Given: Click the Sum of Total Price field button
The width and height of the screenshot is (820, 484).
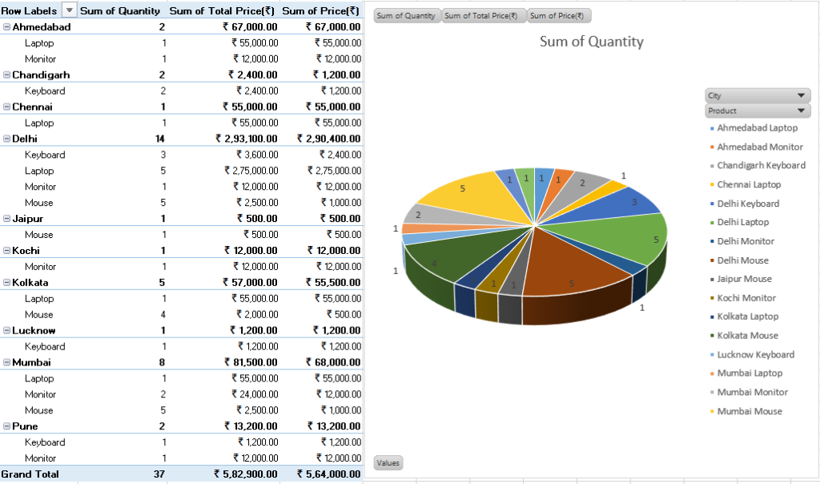Looking at the screenshot, I should point(481,16).
